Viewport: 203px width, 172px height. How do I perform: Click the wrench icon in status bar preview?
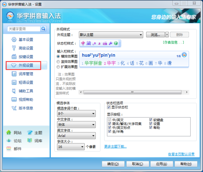coord(110,43)
